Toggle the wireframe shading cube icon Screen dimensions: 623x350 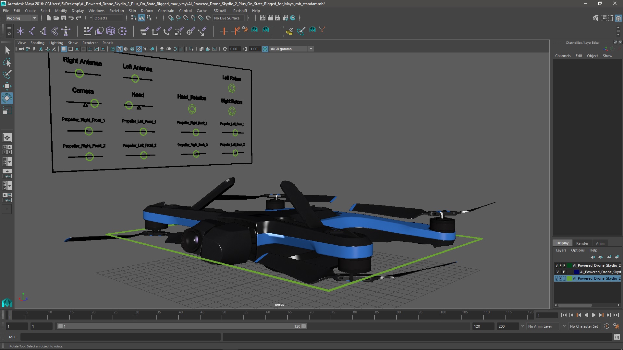[x=113, y=49]
